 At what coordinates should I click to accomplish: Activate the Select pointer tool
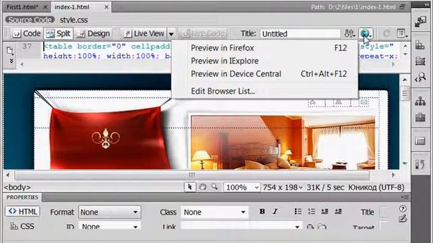(189, 187)
